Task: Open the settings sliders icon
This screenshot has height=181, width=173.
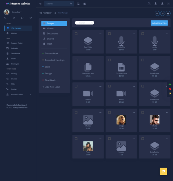Action: click(x=169, y=4)
